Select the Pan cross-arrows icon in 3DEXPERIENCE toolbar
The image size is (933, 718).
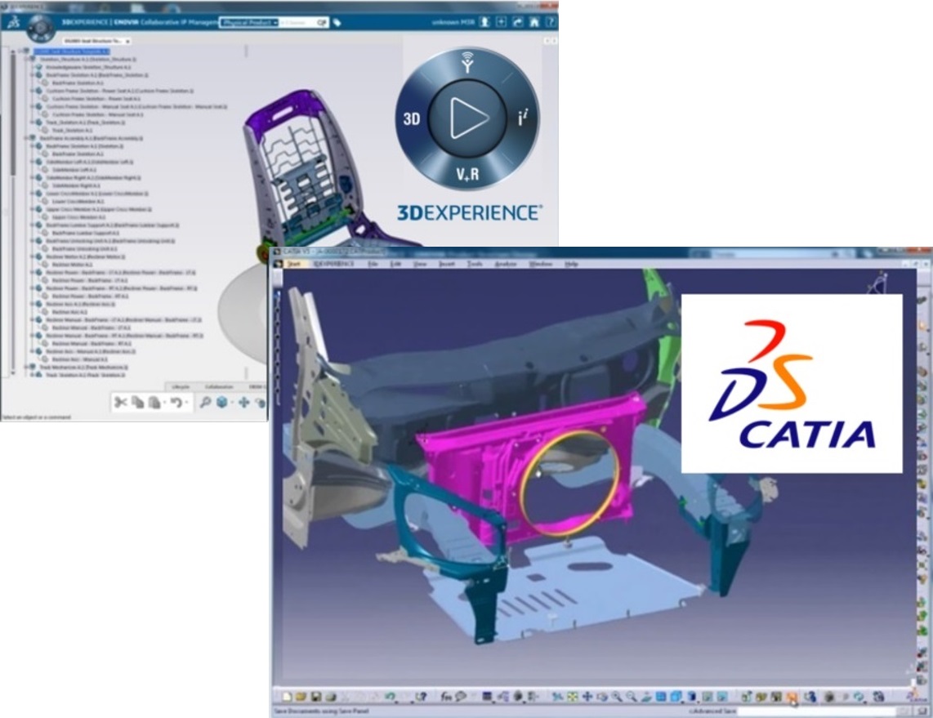(x=244, y=402)
